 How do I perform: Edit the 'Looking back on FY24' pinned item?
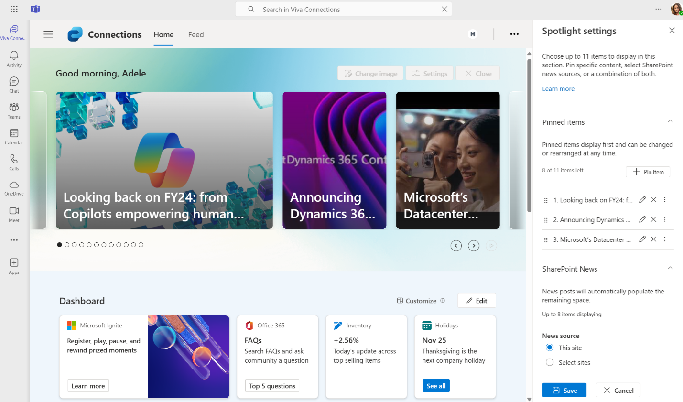642,199
